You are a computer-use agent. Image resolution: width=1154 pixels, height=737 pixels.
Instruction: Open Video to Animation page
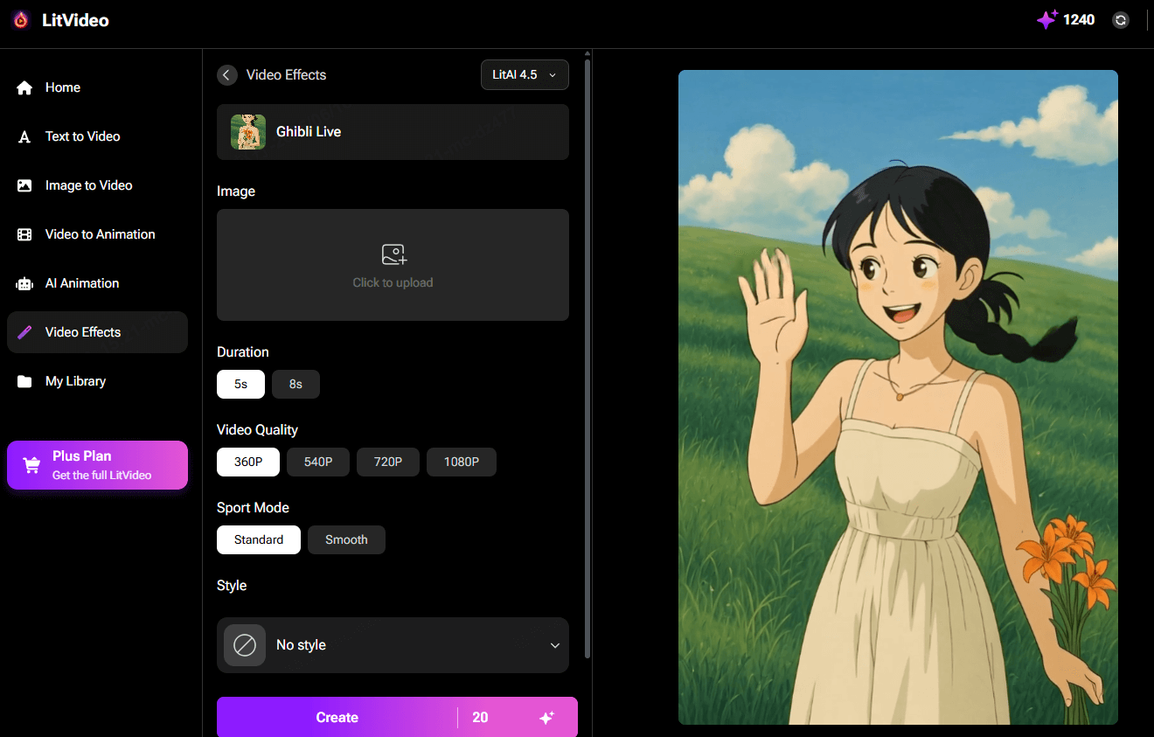point(97,234)
